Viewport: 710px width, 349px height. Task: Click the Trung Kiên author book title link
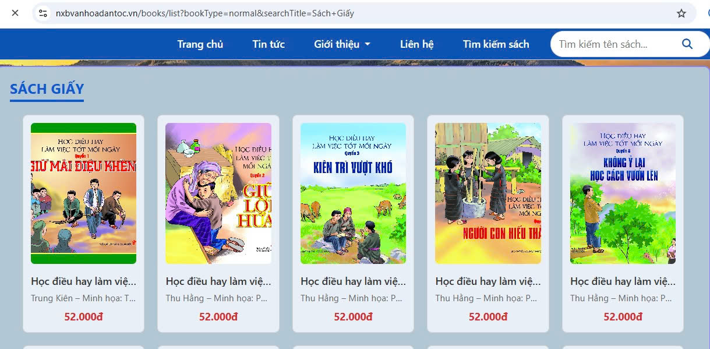click(83, 281)
